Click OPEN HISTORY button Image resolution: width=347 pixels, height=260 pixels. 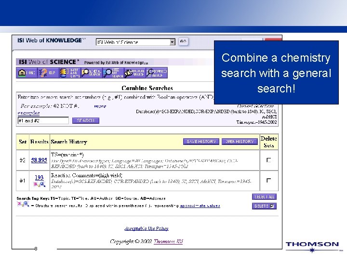240,142
